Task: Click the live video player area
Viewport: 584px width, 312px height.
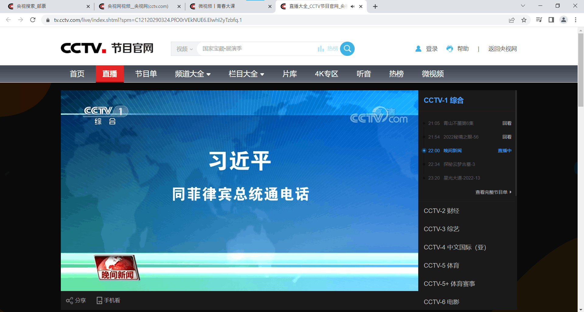Action: pos(239,190)
